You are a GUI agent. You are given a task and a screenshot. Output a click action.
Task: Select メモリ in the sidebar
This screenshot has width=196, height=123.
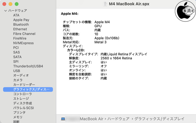coord(18,117)
